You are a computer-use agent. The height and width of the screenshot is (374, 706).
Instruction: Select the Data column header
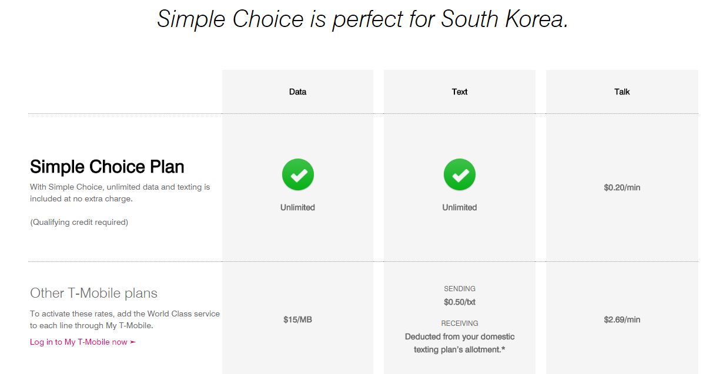tap(297, 92)
